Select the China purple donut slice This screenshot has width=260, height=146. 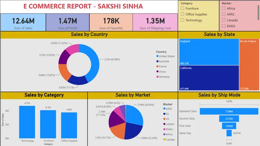pos(63,57)
